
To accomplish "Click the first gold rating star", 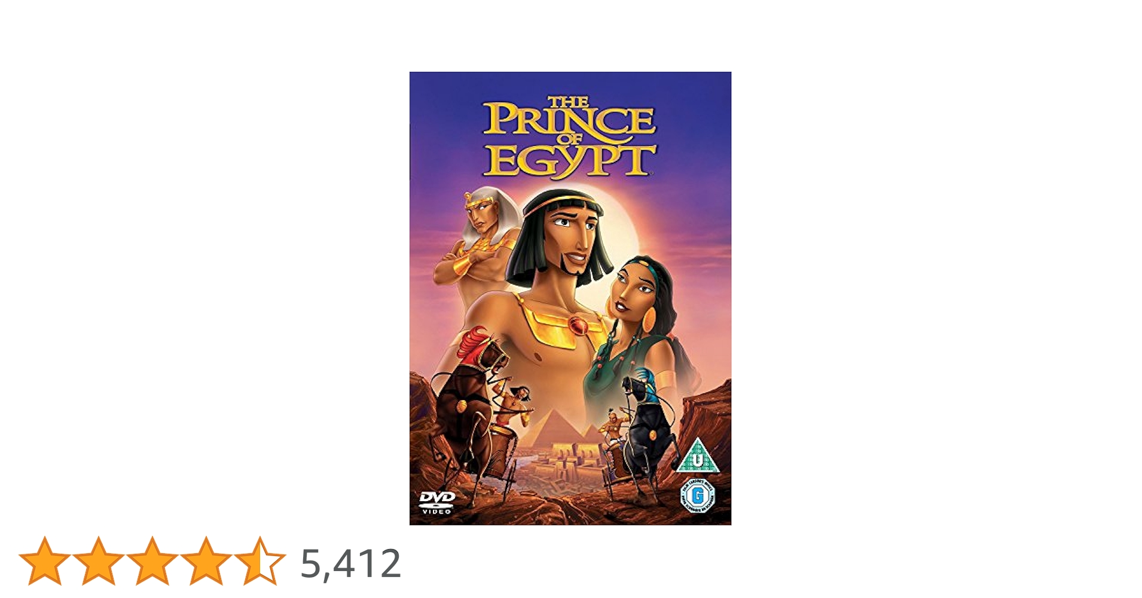I will coord(44,561).
